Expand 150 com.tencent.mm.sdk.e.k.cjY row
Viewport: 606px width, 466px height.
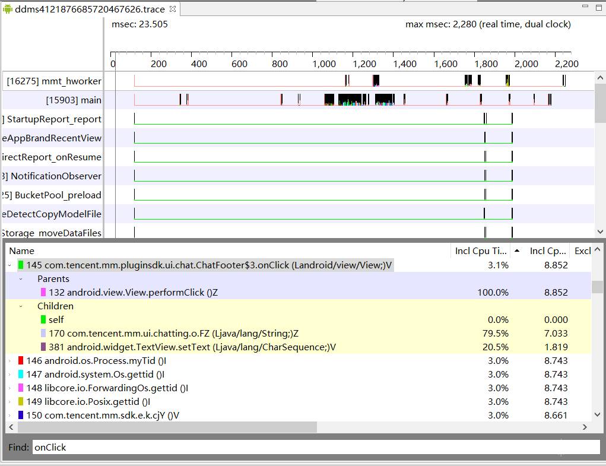pyautogui.click(x=9, y=416)
